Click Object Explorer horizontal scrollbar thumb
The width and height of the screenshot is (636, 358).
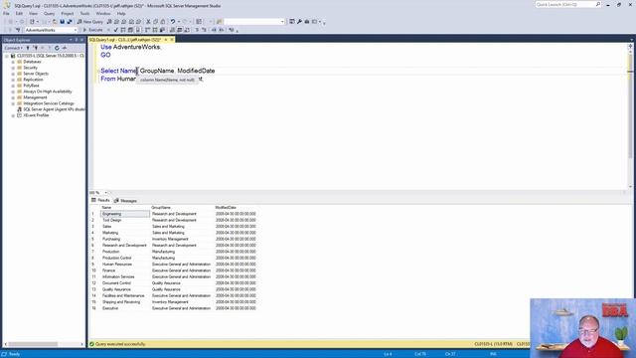pos(33,344)
